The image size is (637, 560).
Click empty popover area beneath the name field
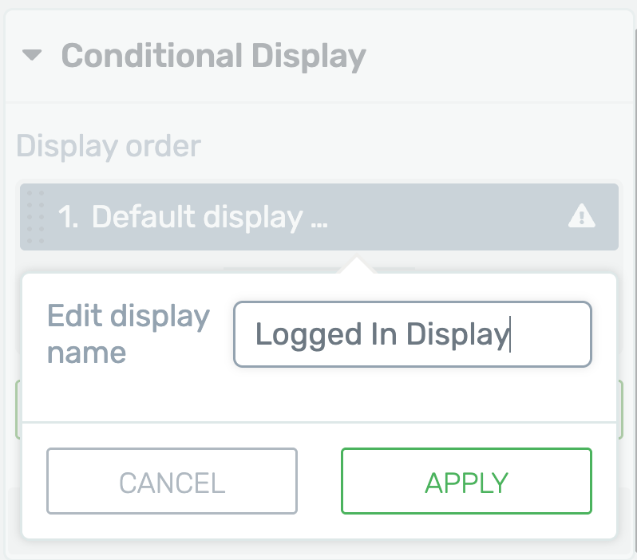tap(319, 394)
